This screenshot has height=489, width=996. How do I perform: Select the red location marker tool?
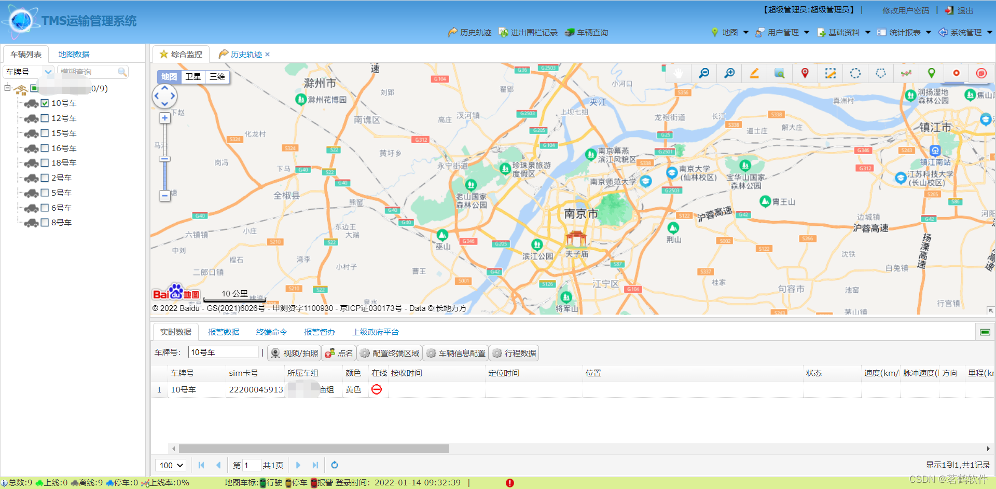(805, 73)
